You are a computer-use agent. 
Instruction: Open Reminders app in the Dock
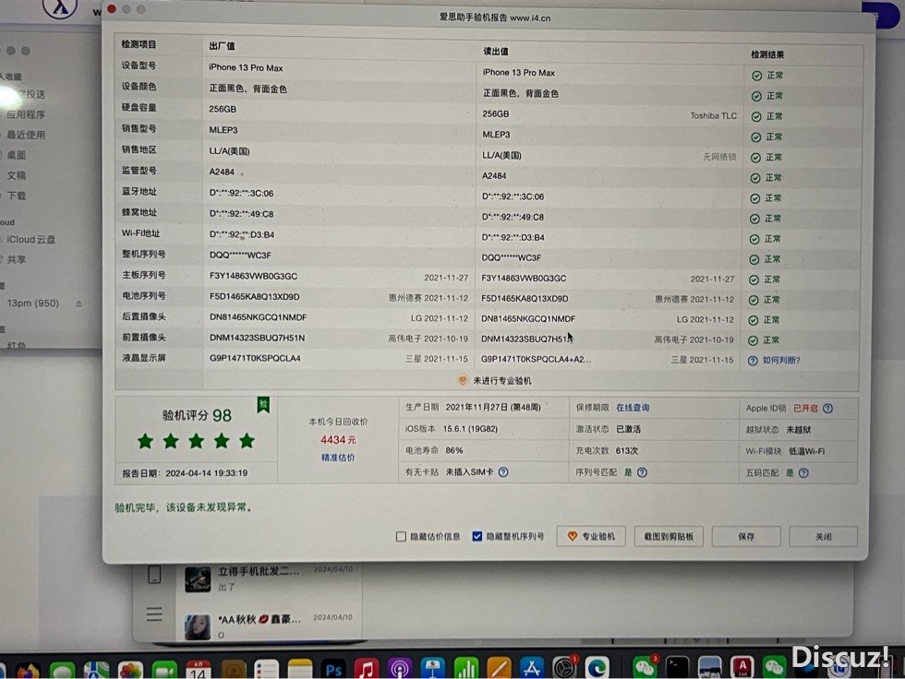click(266, 671)
